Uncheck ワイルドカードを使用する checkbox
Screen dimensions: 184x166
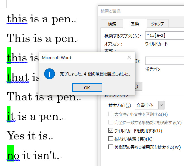(x=111, y=131)
